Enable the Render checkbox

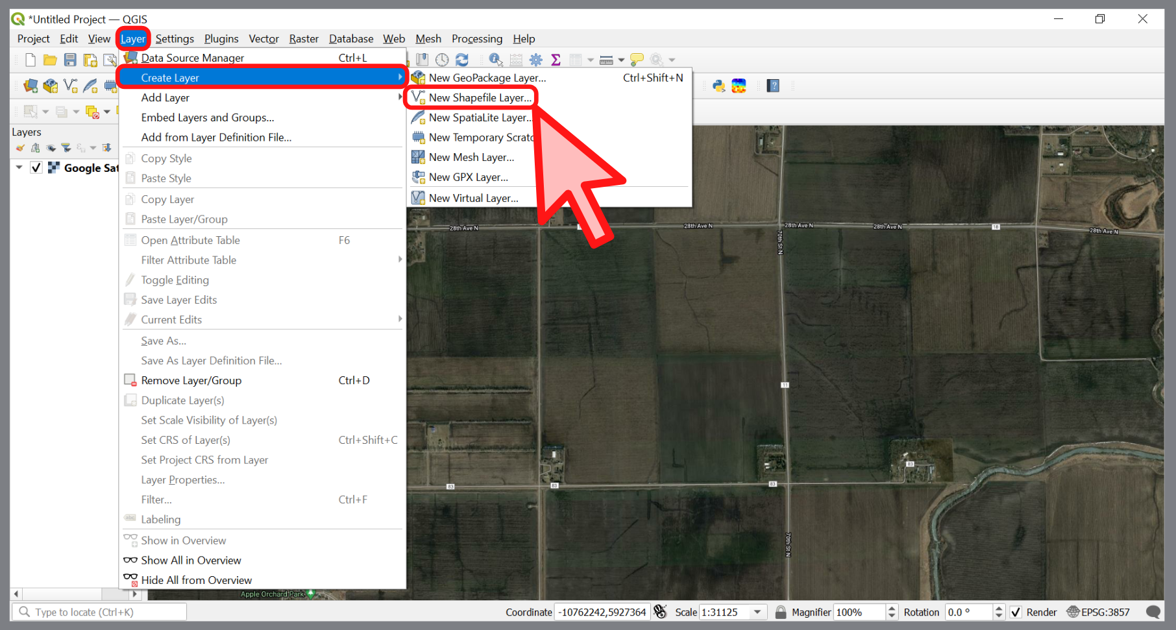click(1016, 612)
